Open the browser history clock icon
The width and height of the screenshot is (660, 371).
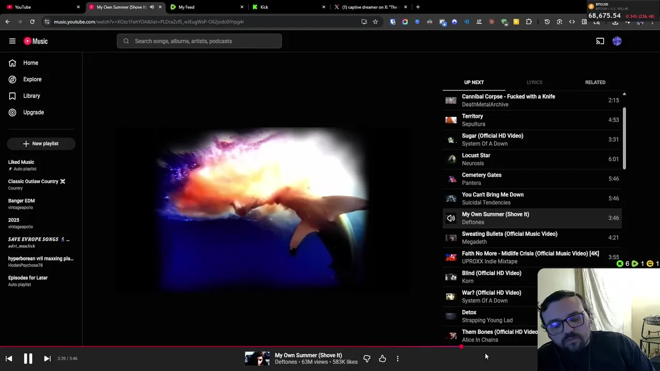(x=547, y=22)
